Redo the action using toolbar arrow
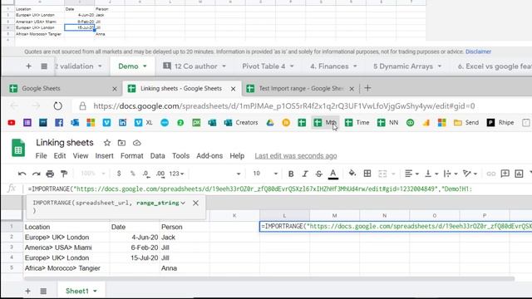The height and width of the screenshot is (299, 532). point(36,174)
